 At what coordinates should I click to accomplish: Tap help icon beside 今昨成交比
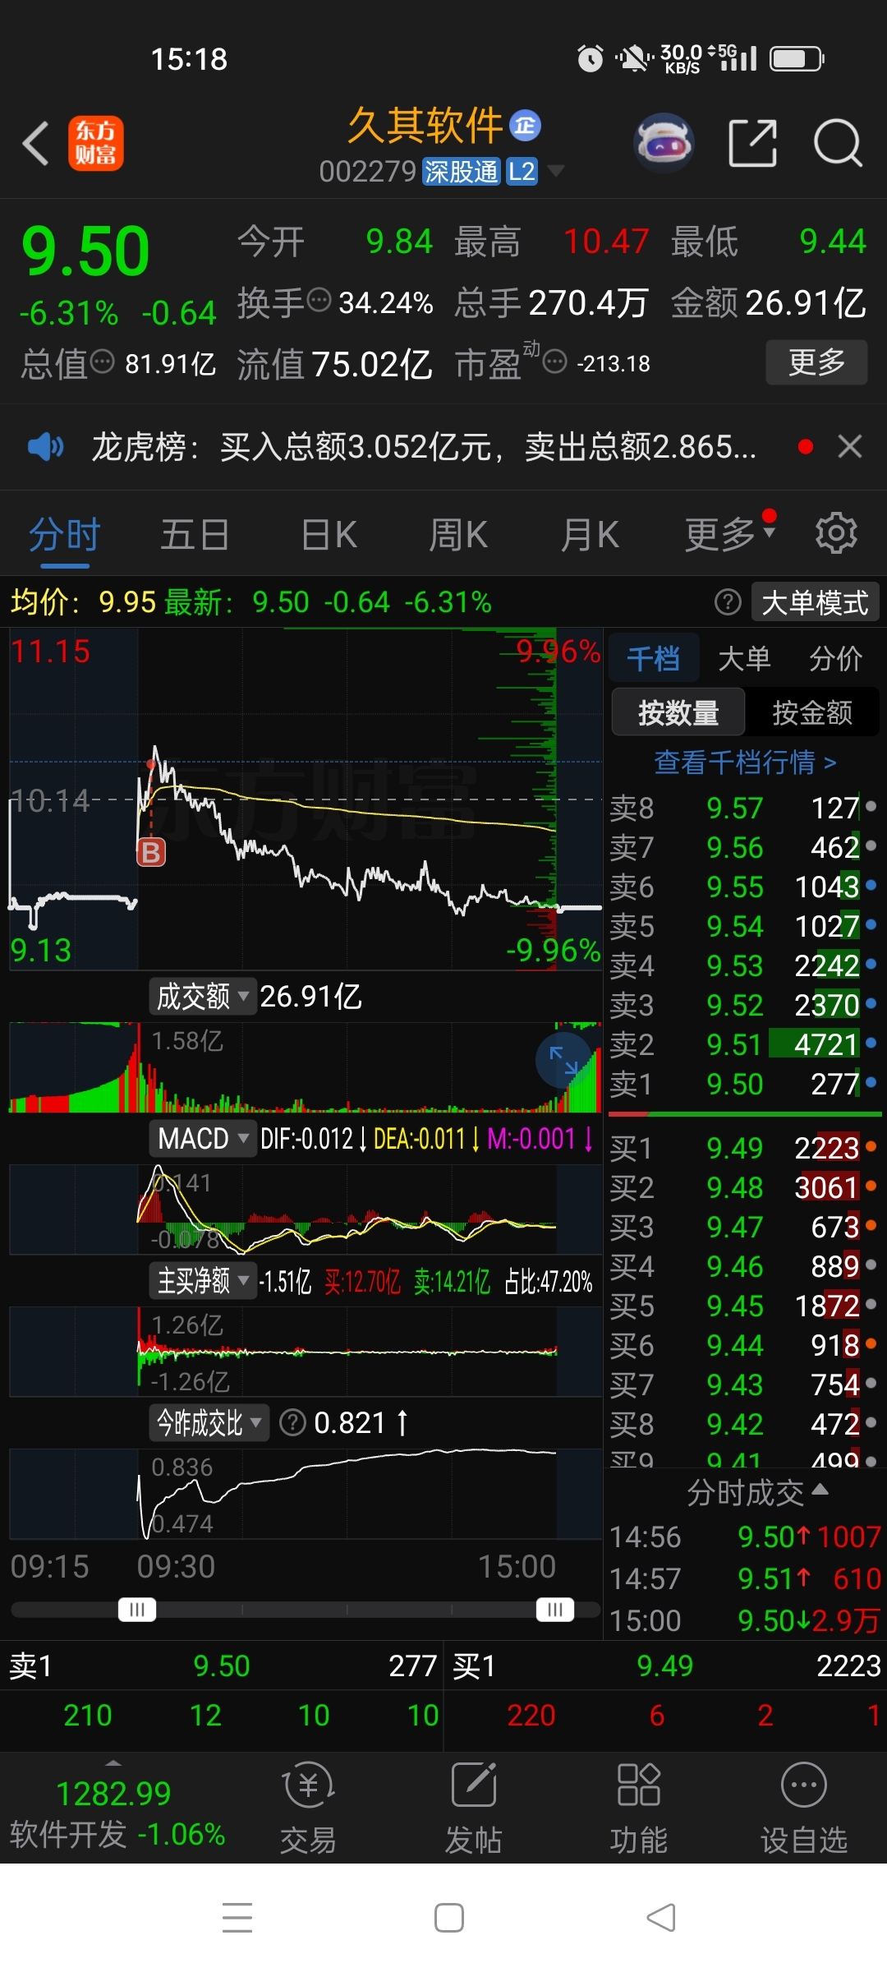coord(292,1422)
